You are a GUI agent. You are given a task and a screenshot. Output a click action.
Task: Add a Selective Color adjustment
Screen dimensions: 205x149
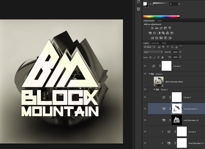coord(165,38)
